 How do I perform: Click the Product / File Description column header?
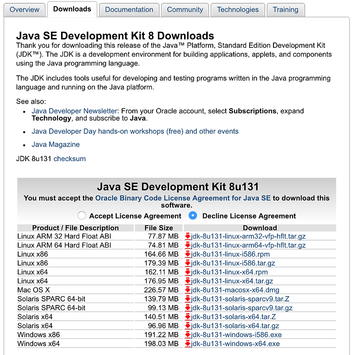tap(75, 228)
